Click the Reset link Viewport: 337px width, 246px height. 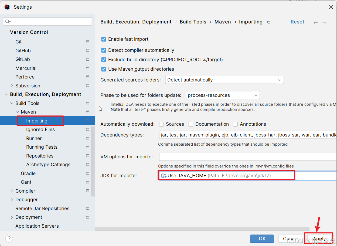pyautogui.click(x=297, y=22)
